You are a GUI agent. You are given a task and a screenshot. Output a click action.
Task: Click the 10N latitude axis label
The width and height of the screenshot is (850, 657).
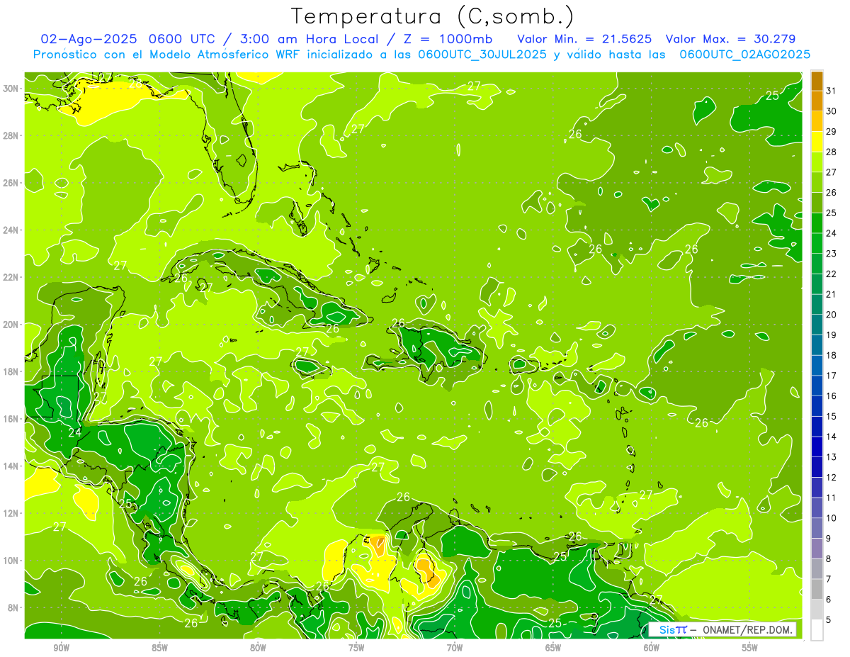[x=11, y=561]
